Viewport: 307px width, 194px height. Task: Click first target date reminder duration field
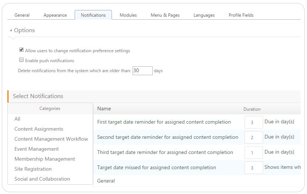[x=253, y=122]
